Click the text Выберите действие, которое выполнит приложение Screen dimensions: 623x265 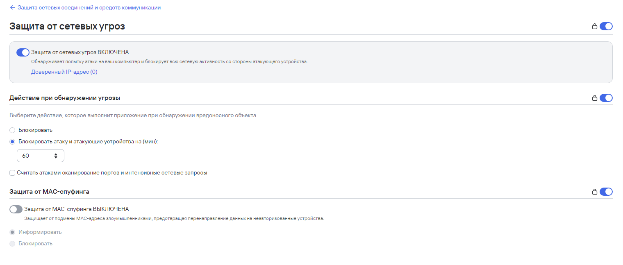coord(133,116)
